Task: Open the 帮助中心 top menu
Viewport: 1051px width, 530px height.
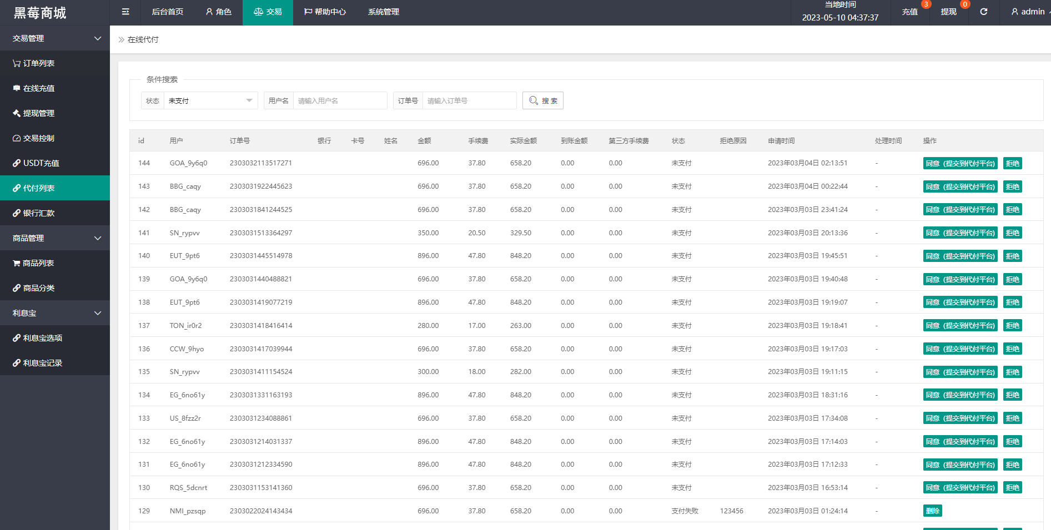Action: 325,12
